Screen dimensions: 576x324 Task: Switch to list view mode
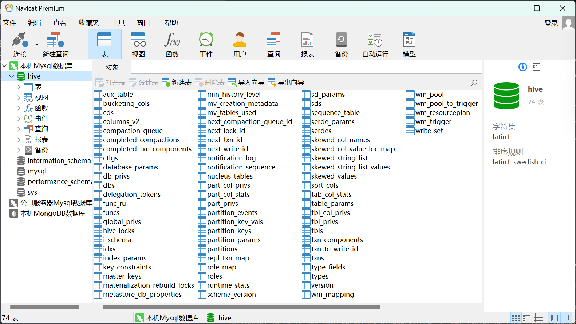tap(527, 318)
